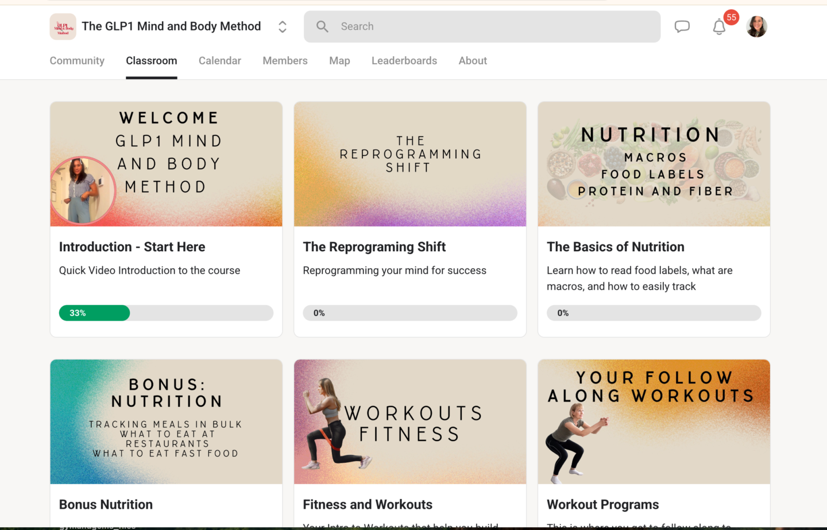Switch to the Community tab

[x=76, y=60]
